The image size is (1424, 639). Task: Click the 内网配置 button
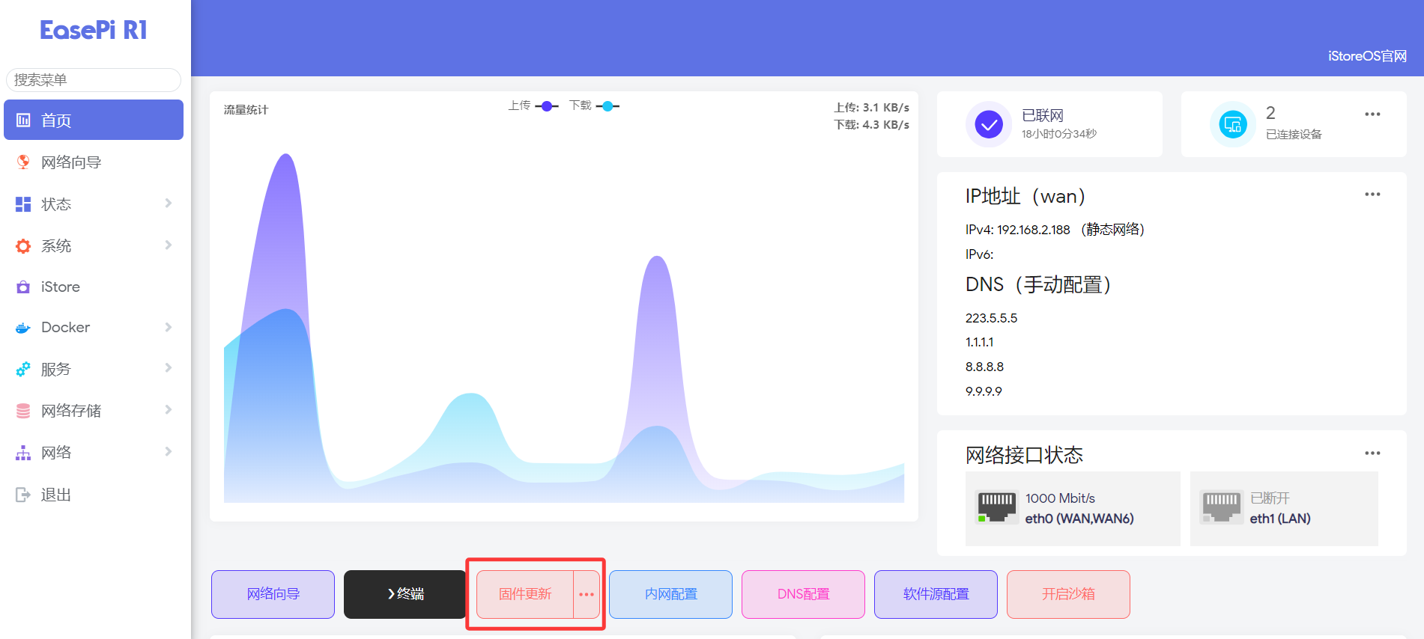[x=670, y=595]
